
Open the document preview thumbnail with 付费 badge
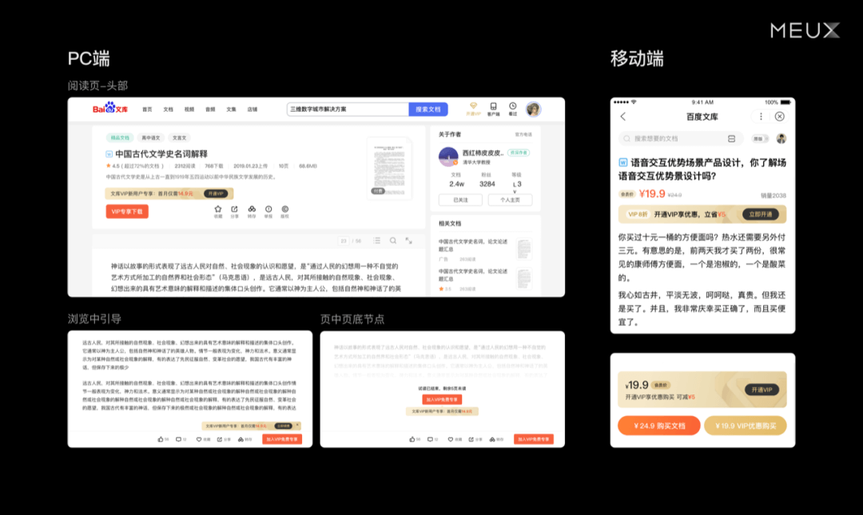[389, 168]
